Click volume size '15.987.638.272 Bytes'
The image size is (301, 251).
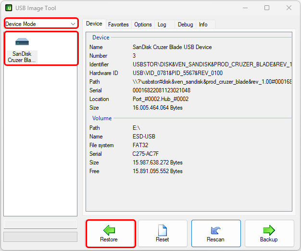click(x=157, y=163)
